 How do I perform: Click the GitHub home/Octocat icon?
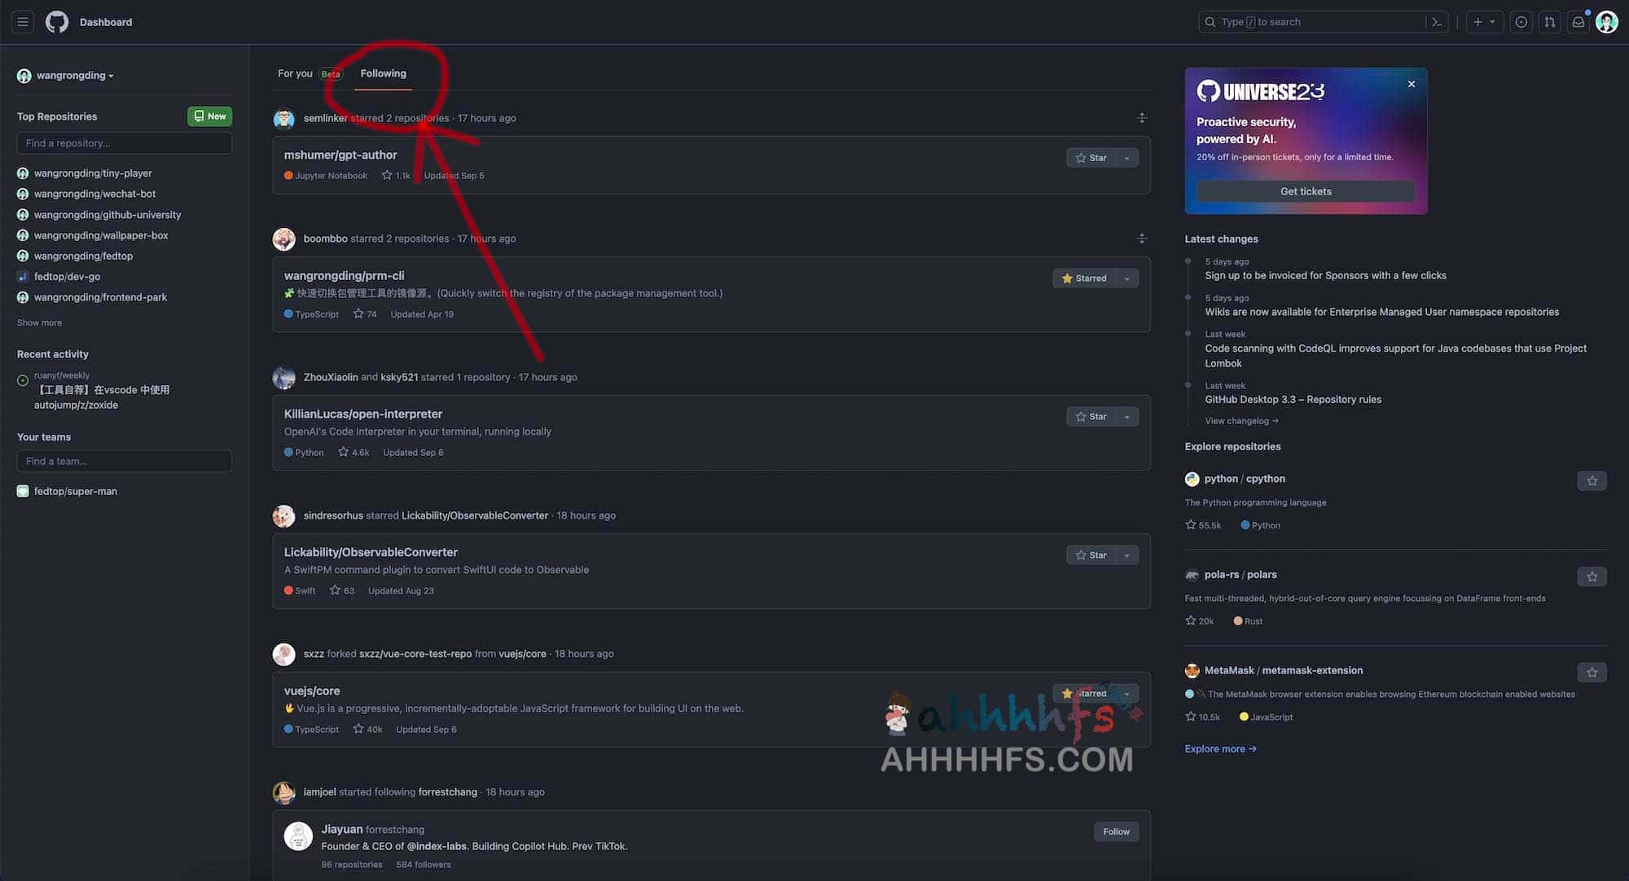(55, 20)
